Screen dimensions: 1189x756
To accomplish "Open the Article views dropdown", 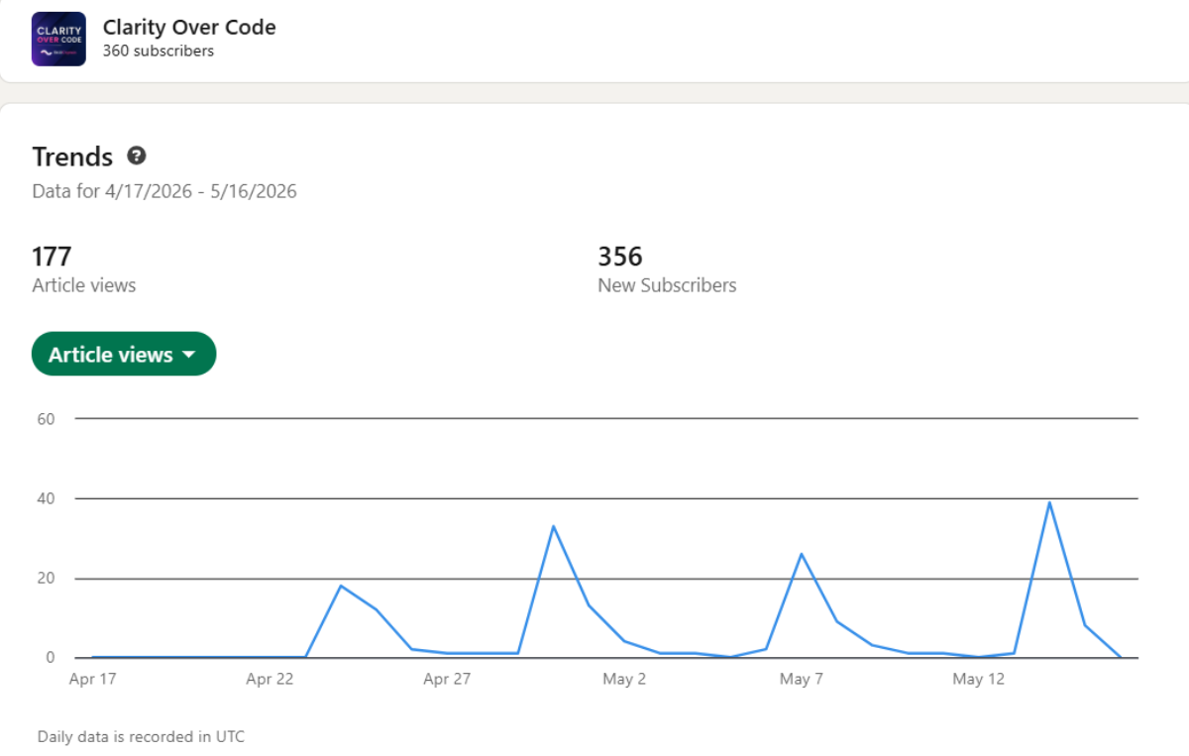I will [124, 354].
